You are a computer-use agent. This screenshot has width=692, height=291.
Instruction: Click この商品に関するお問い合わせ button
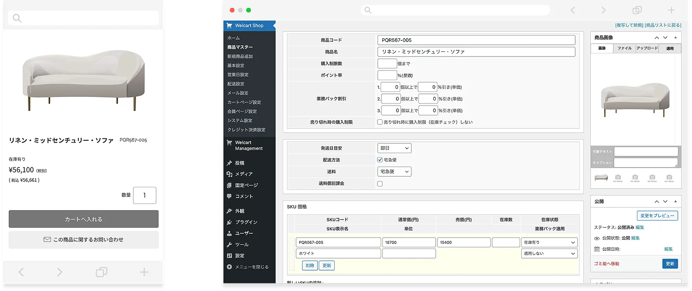point(84,240)
